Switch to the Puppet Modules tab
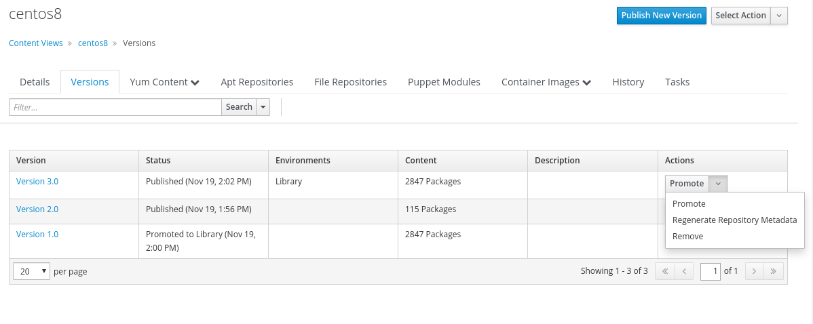 [x=444, y=82]
